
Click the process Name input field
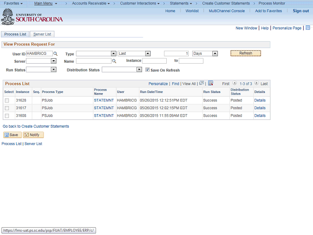point(93,61)
